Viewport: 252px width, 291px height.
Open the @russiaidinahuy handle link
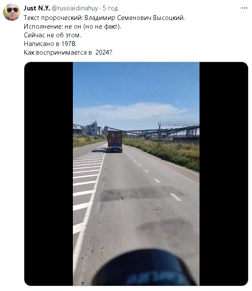pos(75,8)
